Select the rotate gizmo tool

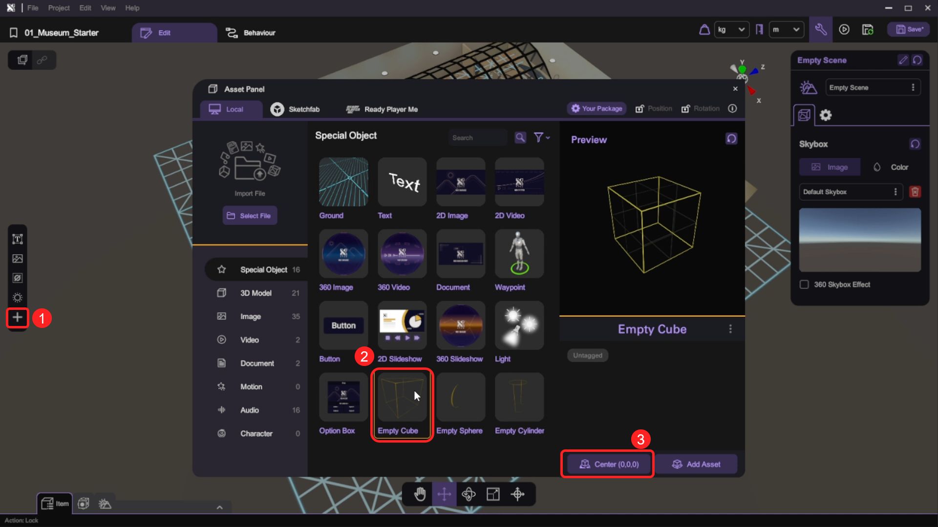pos(469,494)
